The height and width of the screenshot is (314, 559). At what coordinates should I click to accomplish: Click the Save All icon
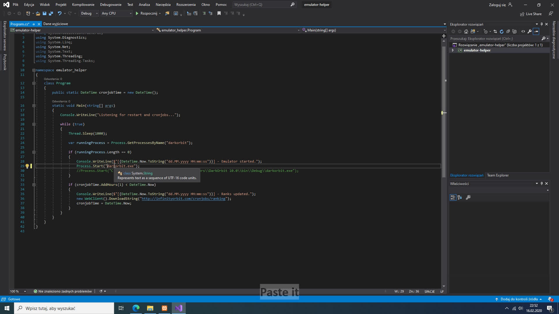point(51,13)
